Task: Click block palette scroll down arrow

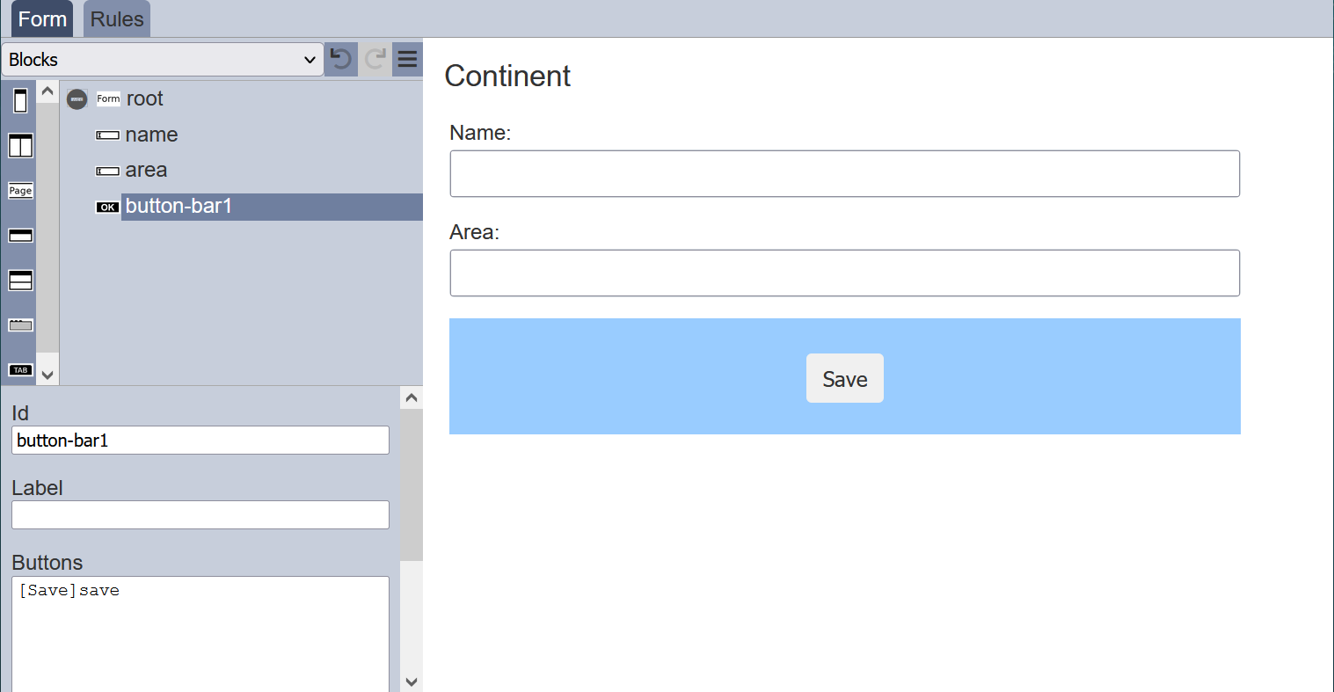Action: 47,375
